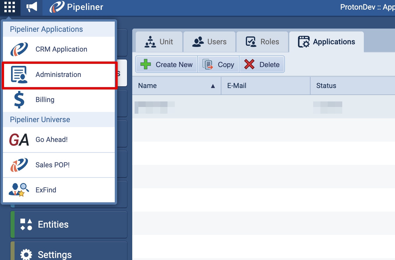This screenshot has width=395, height=260.
Task: Switch to the Unit tab
Action: coord(159,42)
